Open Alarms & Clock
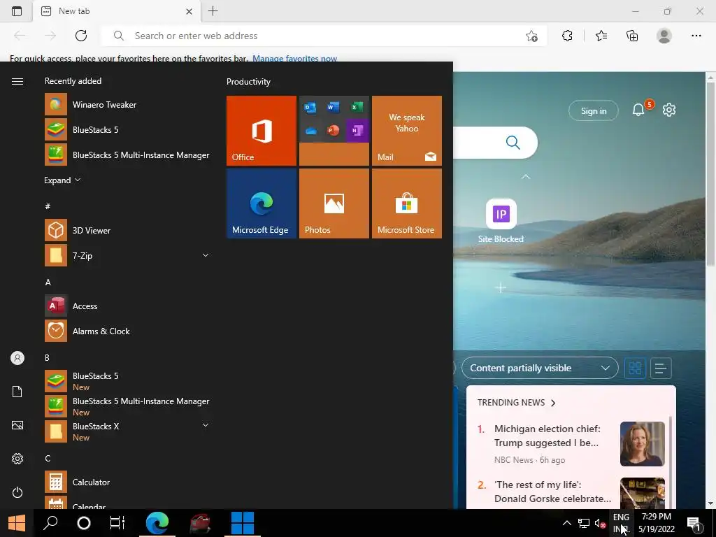 coord(128,331)
